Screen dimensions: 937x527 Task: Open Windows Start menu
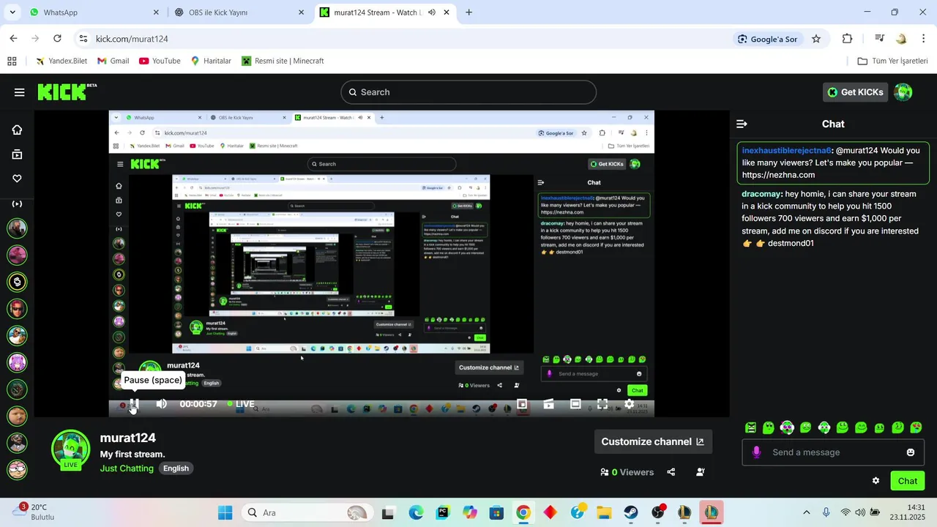(x=225, y=512)
